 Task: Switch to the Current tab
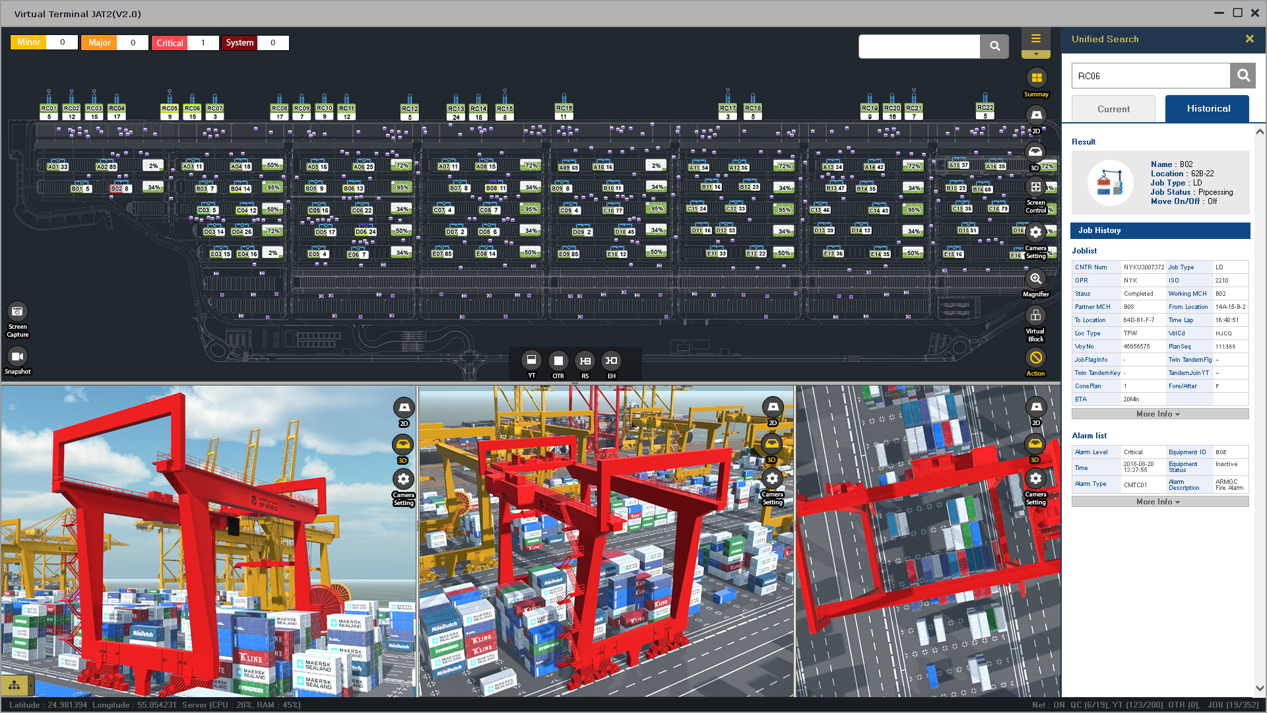click(x=1113, y=109)
